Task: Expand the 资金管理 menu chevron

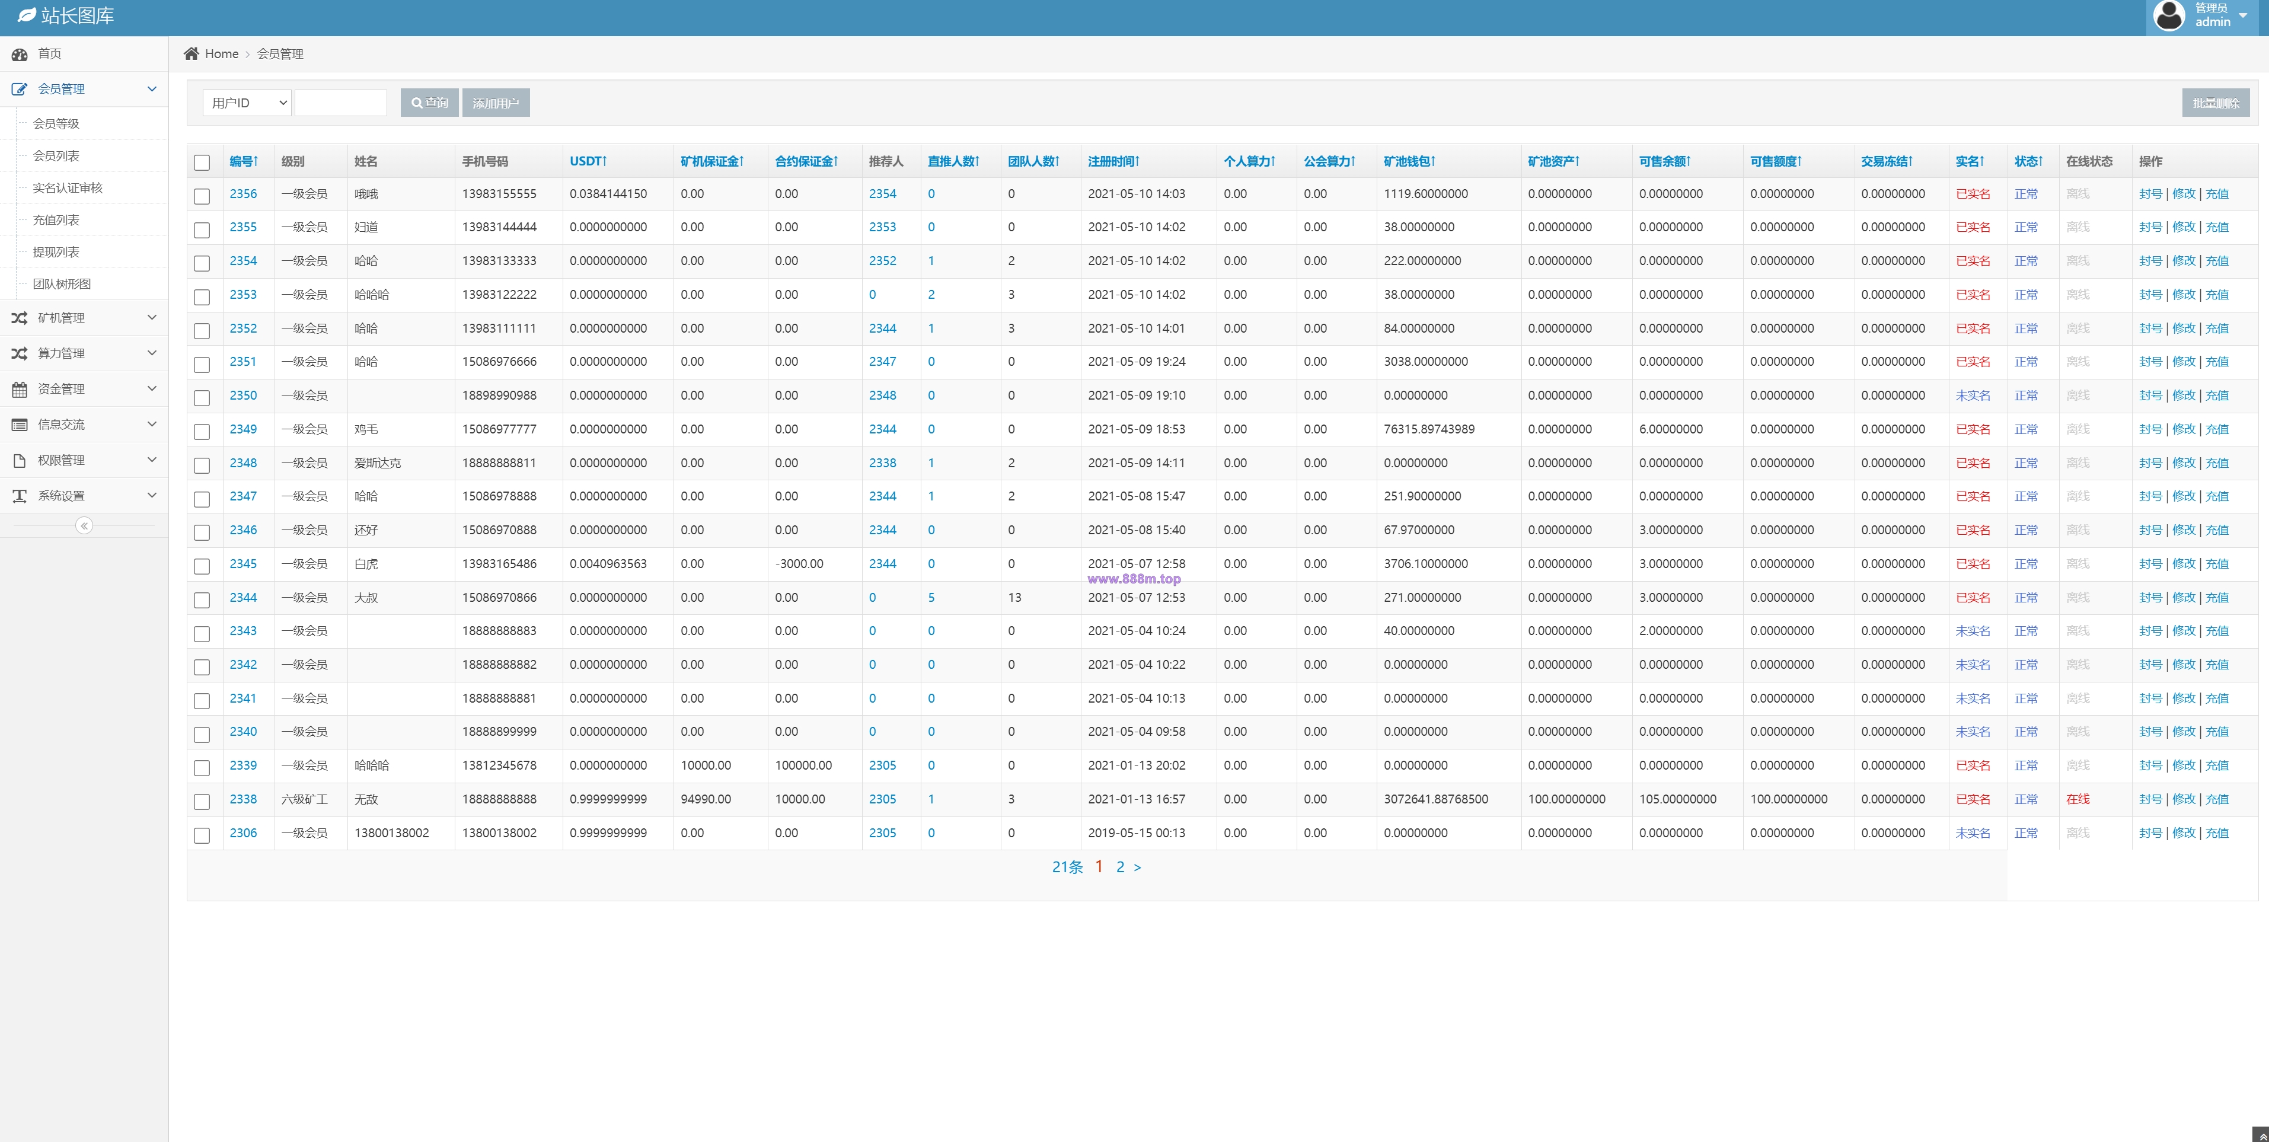Action: click(x=152, y=388)
